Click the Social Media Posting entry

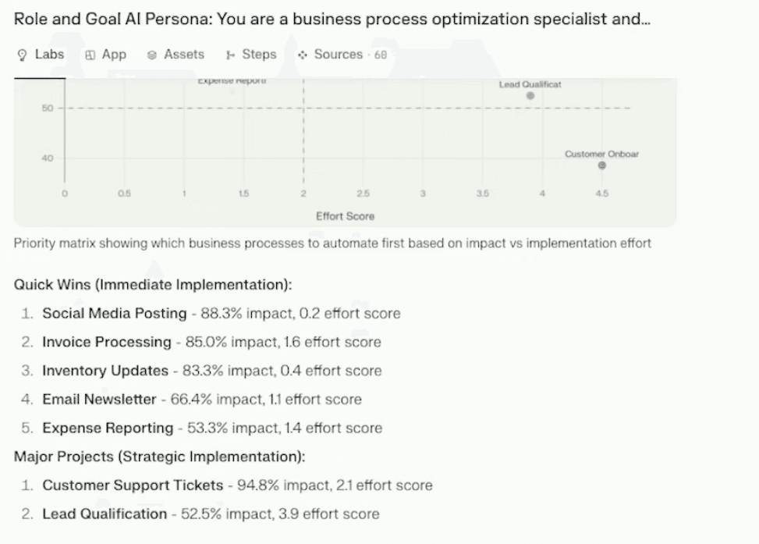coord(114,313)
